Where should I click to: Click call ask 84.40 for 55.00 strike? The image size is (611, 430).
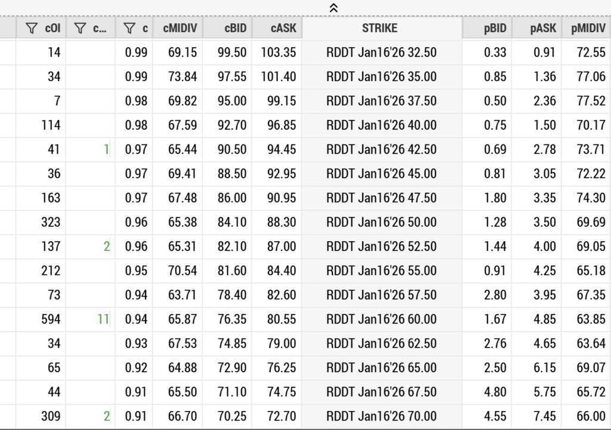282,271
